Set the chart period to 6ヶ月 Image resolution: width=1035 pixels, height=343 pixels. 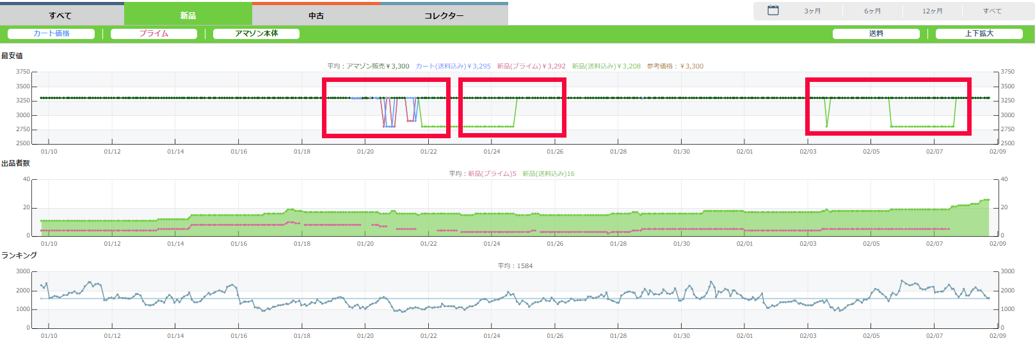coord(872,12)
